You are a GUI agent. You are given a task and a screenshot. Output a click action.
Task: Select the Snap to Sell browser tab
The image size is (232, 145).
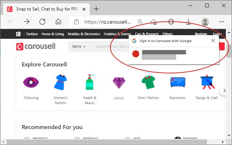click(46, 9)
